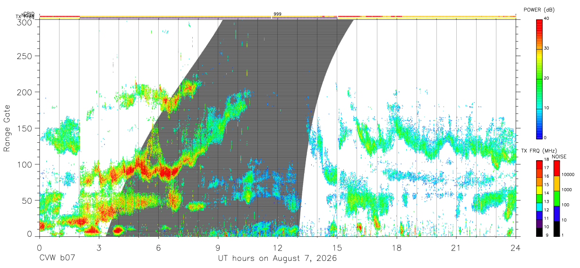Click the 999 CPID value above the plot
The height and width of the screenshot is (268, 580).
277,14
